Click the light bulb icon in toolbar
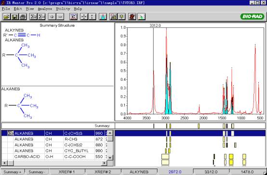The image size is (267, 175). tap(122, 17)
